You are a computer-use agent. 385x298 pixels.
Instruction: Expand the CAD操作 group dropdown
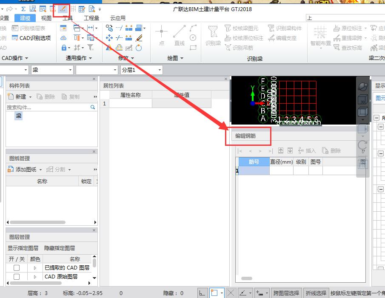26,58
